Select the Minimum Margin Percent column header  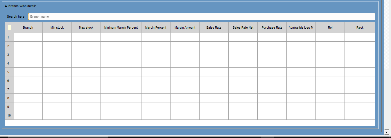pyautogui.click(x=121, y=27)
